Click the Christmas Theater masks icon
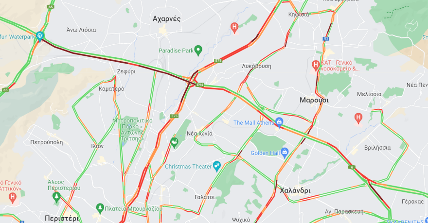Viewport: 428px width, 223px height. (217, 166)
